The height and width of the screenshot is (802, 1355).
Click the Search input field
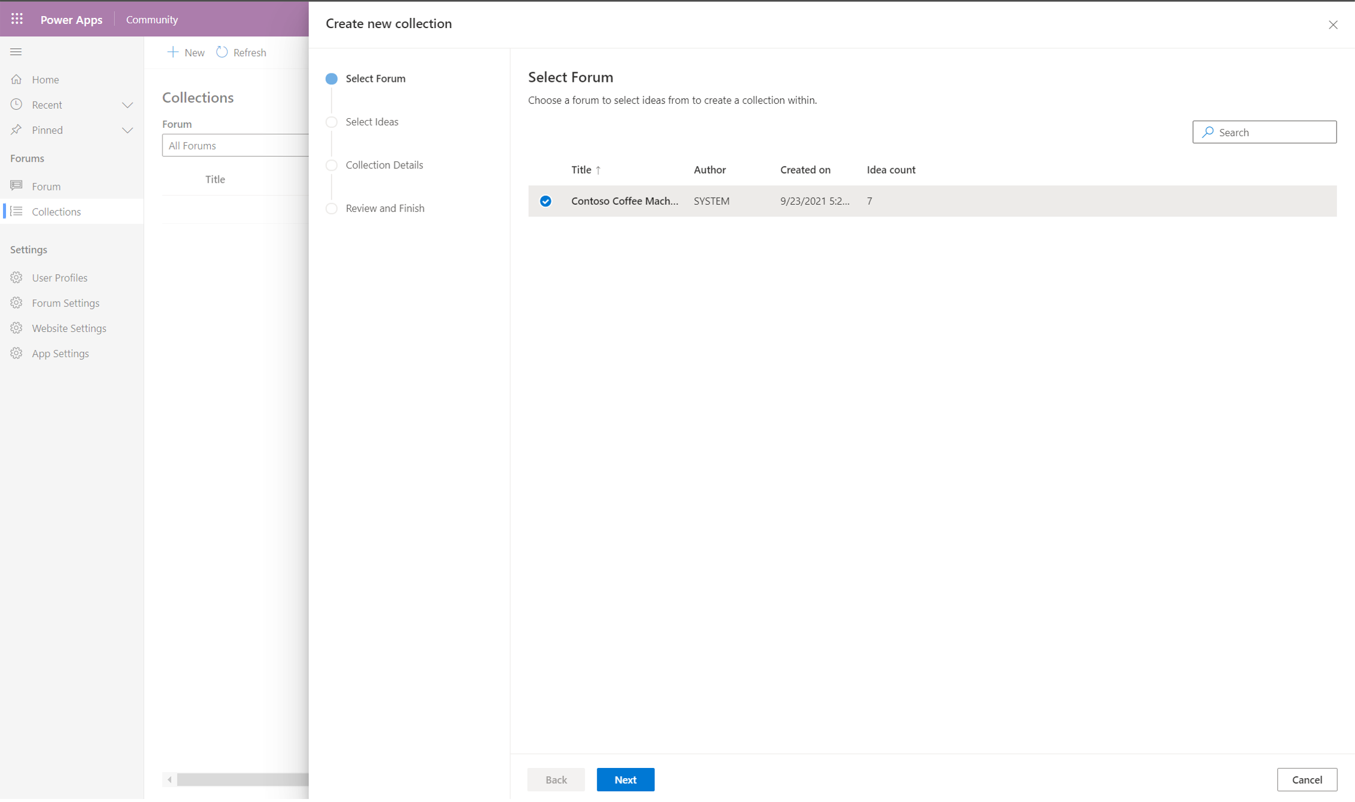click(x=1264, y=133)
